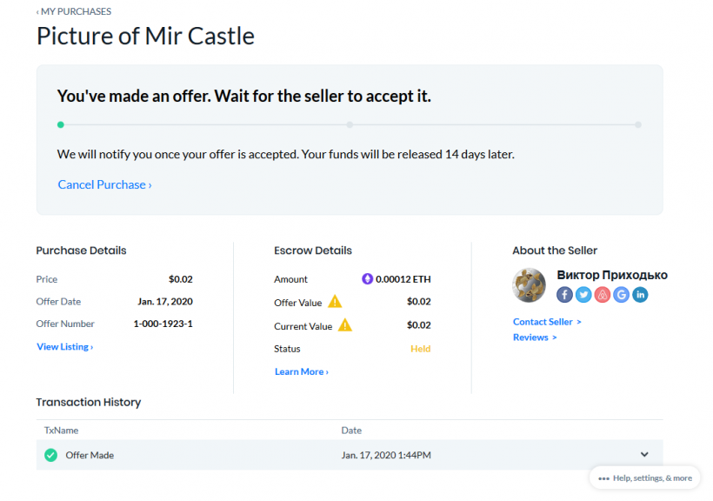Open Help, settings, & more menu
The height and width of the screenshot is (501, 713).
tap(644, 478)
